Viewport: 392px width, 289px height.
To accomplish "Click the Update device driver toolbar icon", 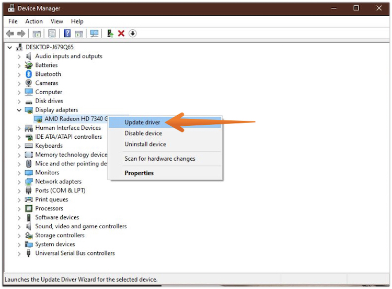I will [x=110, y=34].
